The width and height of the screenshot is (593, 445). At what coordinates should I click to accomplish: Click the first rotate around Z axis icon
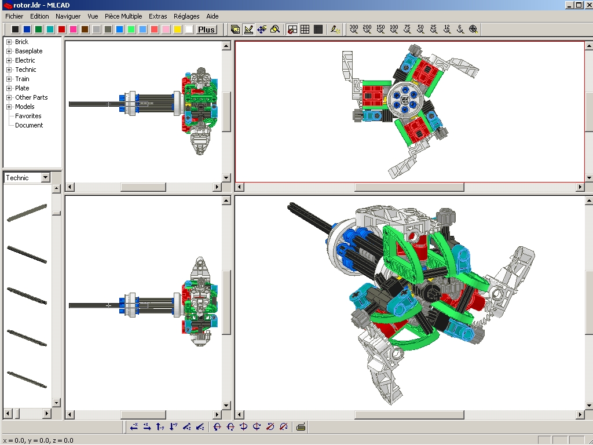(270, 427)
